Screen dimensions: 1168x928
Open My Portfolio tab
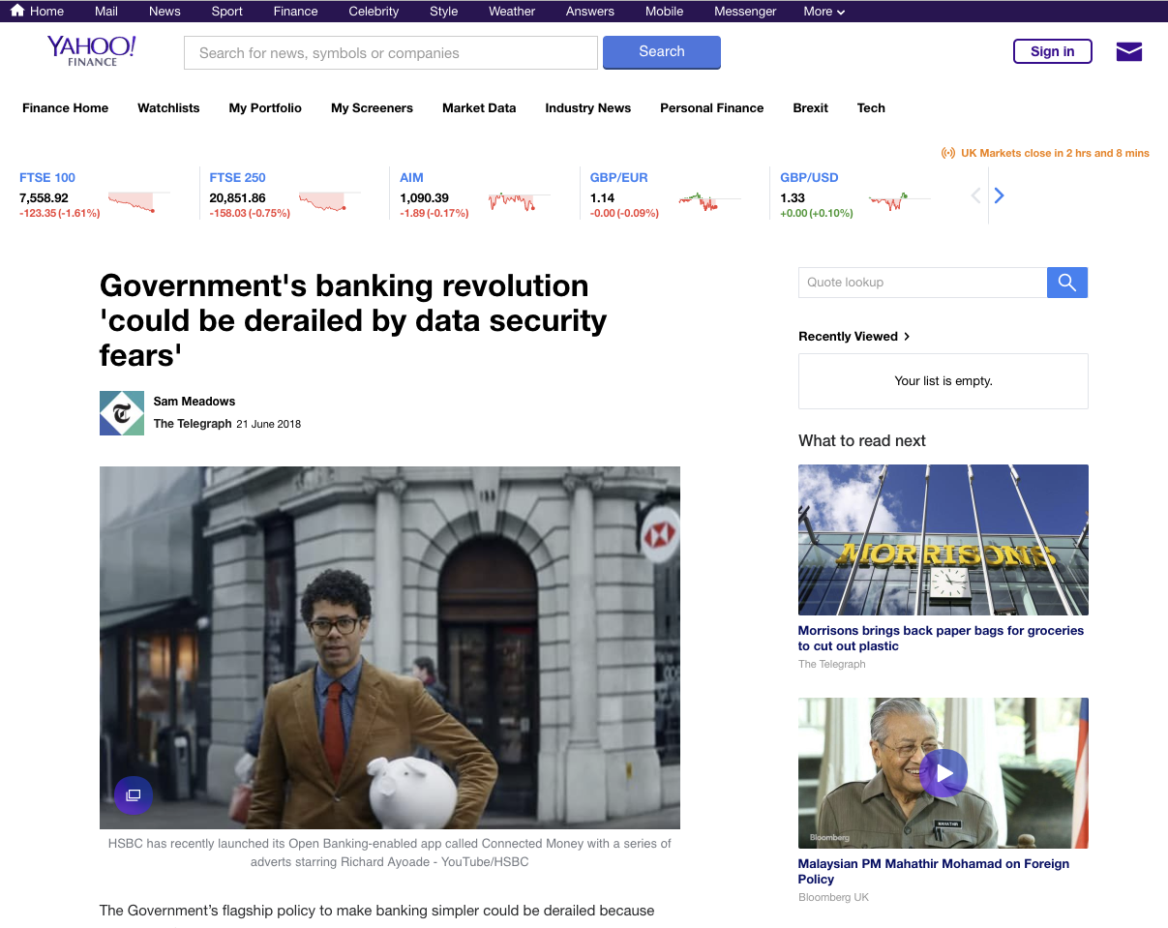click(265, 108)
